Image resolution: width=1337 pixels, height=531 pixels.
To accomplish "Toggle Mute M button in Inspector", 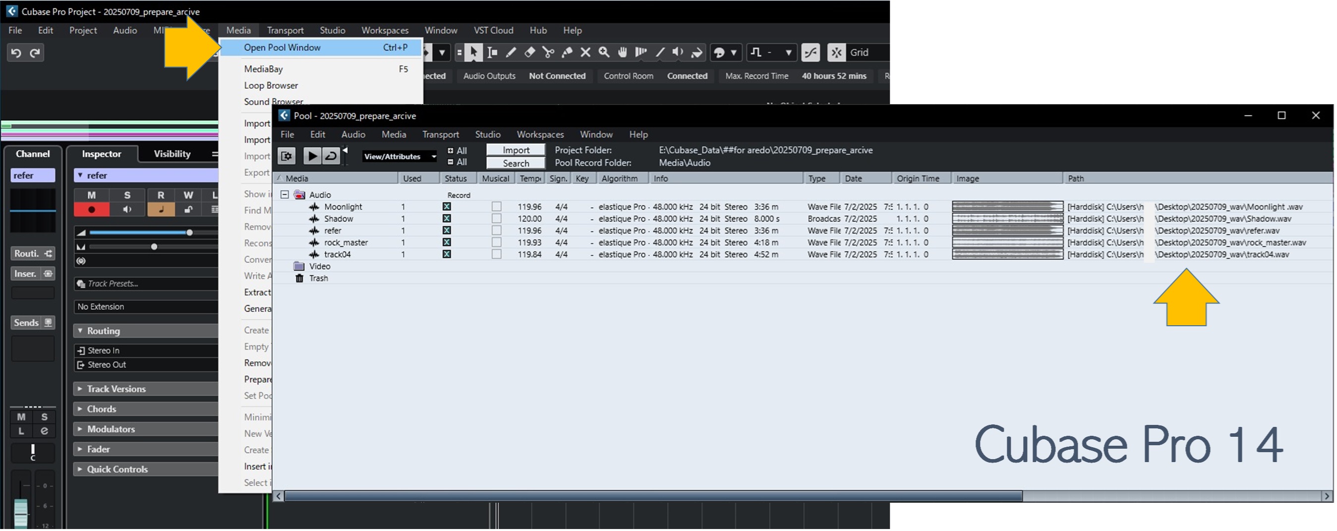I will pos(92,195).
